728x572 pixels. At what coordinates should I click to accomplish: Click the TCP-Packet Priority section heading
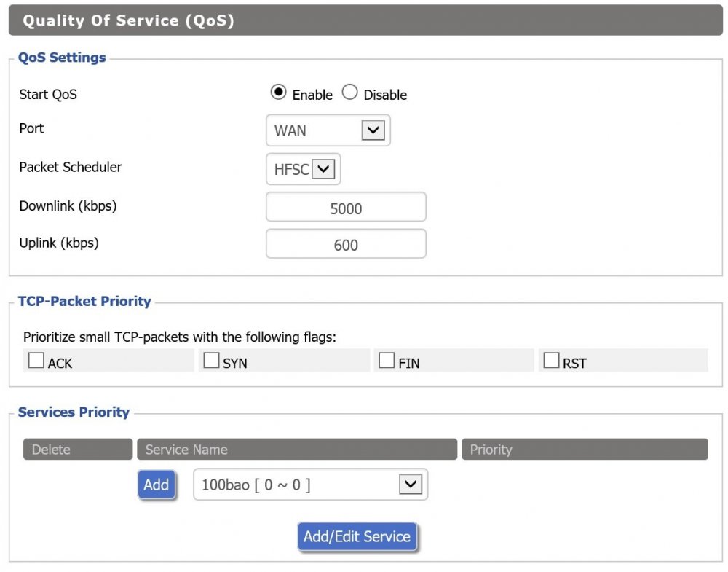(x=84, y=301)
